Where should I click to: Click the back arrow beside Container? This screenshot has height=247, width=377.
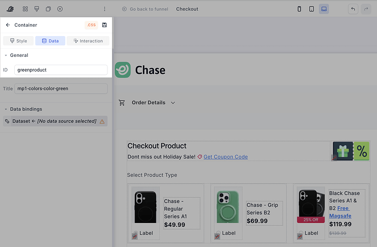[8, 25]
